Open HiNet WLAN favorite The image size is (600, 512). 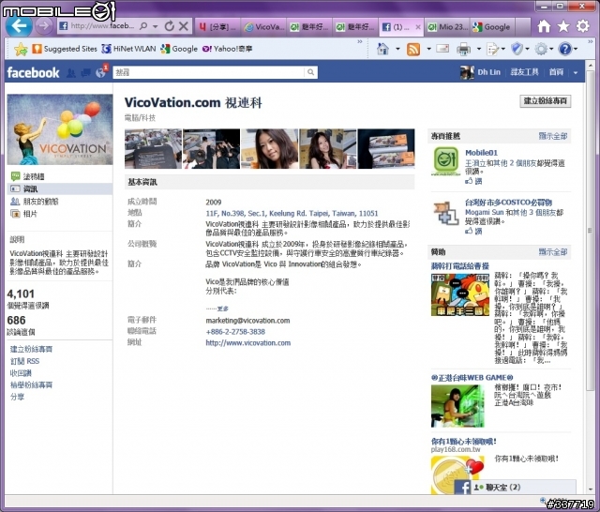point(129,49)
